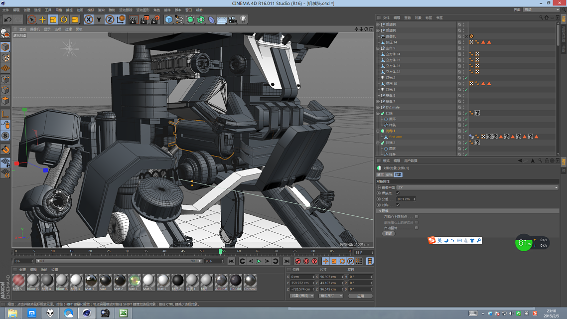Click the 应用 button in coordinates panel
Image resolution: width=567 pixels, height=319 pixels.
tap(360, 296)
